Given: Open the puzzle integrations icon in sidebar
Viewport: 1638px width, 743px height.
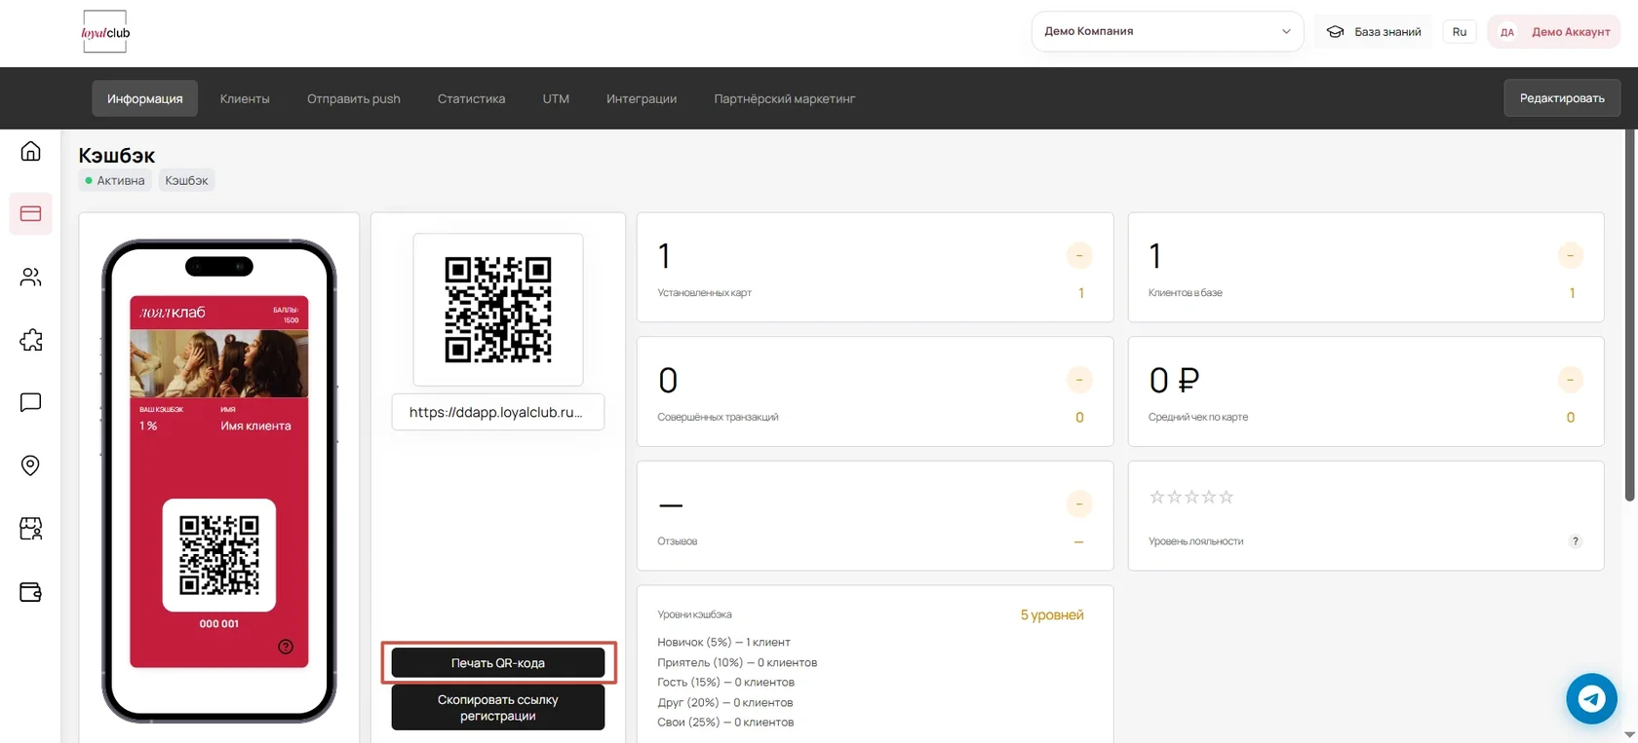Looking at the screenshot, I should pos(30,340).
